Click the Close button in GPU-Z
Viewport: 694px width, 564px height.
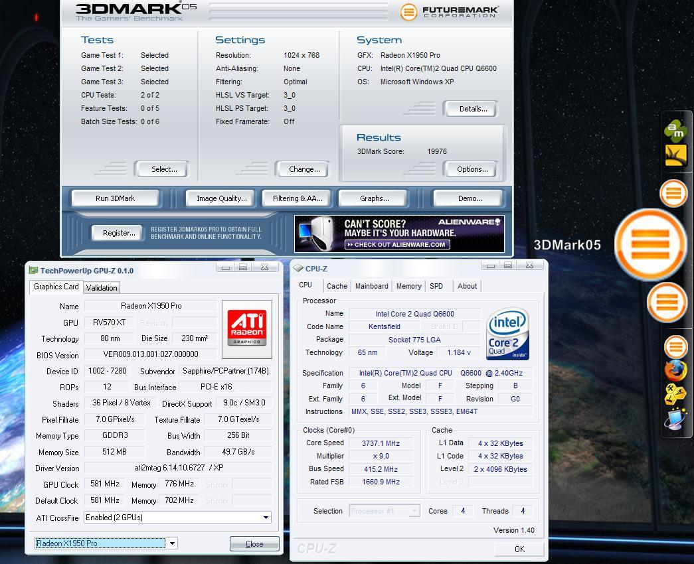(254, 543)
